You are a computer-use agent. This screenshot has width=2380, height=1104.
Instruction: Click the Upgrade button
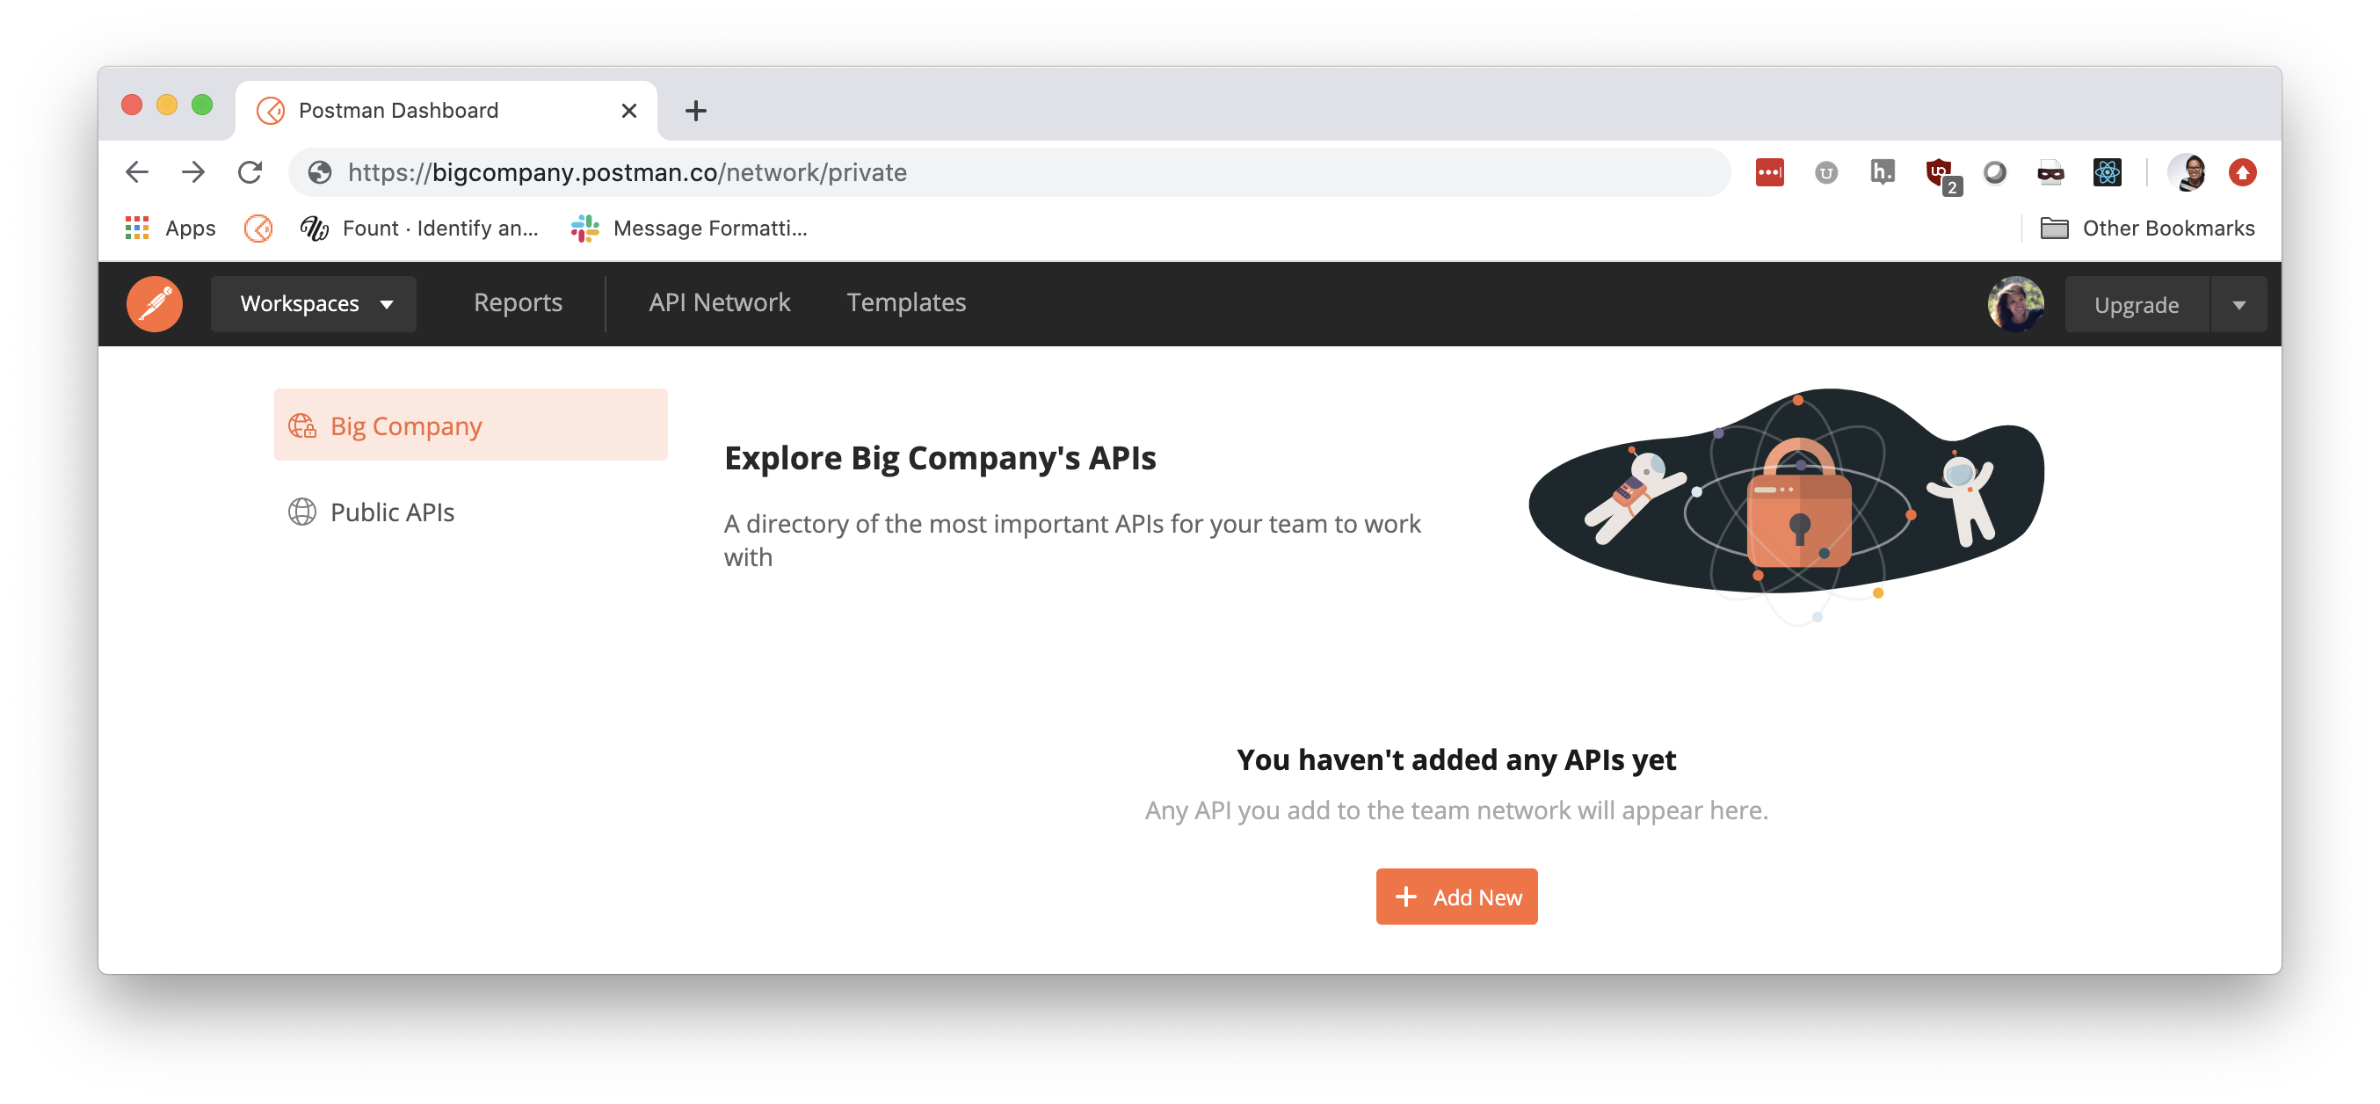click(x=2136, y=305)
